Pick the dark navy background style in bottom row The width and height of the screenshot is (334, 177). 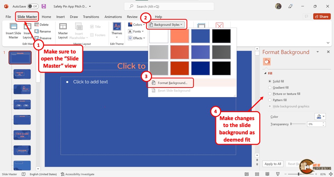click(200, 68)
